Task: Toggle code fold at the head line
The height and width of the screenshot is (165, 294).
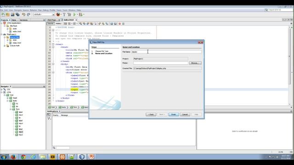Action: [x=53, y=47]
